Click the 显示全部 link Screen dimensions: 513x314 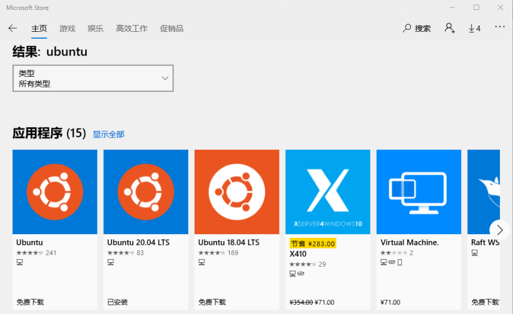coord(108,134)
